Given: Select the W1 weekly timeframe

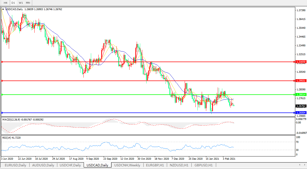Looking at the screenshot, I should [x=21, y=3].
